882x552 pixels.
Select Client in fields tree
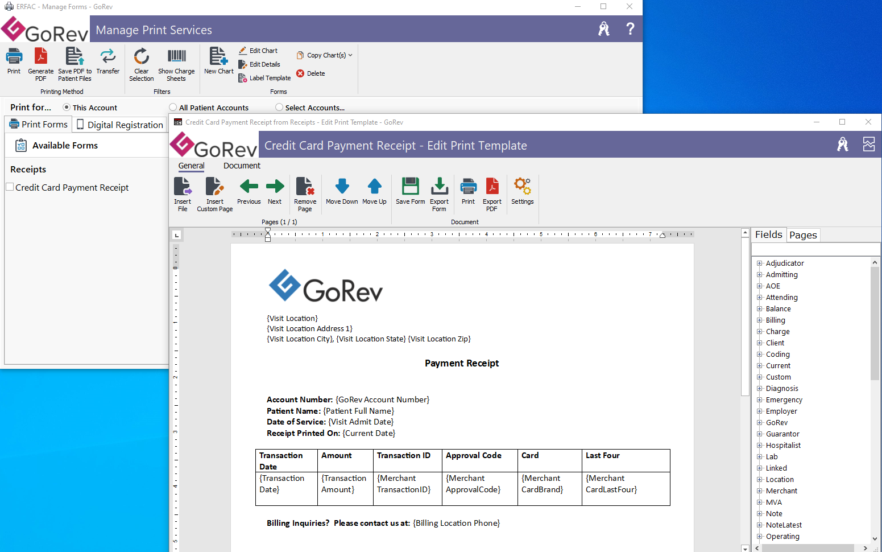click(775, 343)
